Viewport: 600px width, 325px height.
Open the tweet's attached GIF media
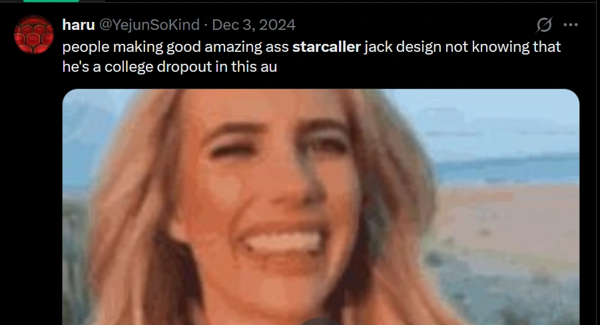(x=321, y=207)
